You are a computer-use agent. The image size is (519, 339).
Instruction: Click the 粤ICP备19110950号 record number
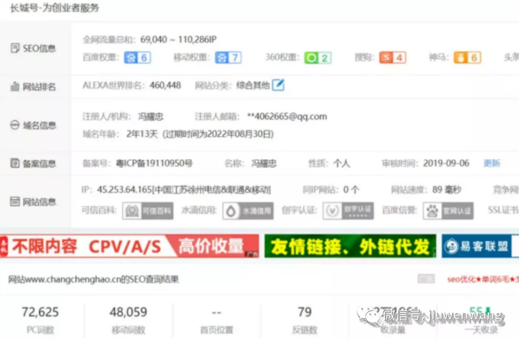(154, 163)
